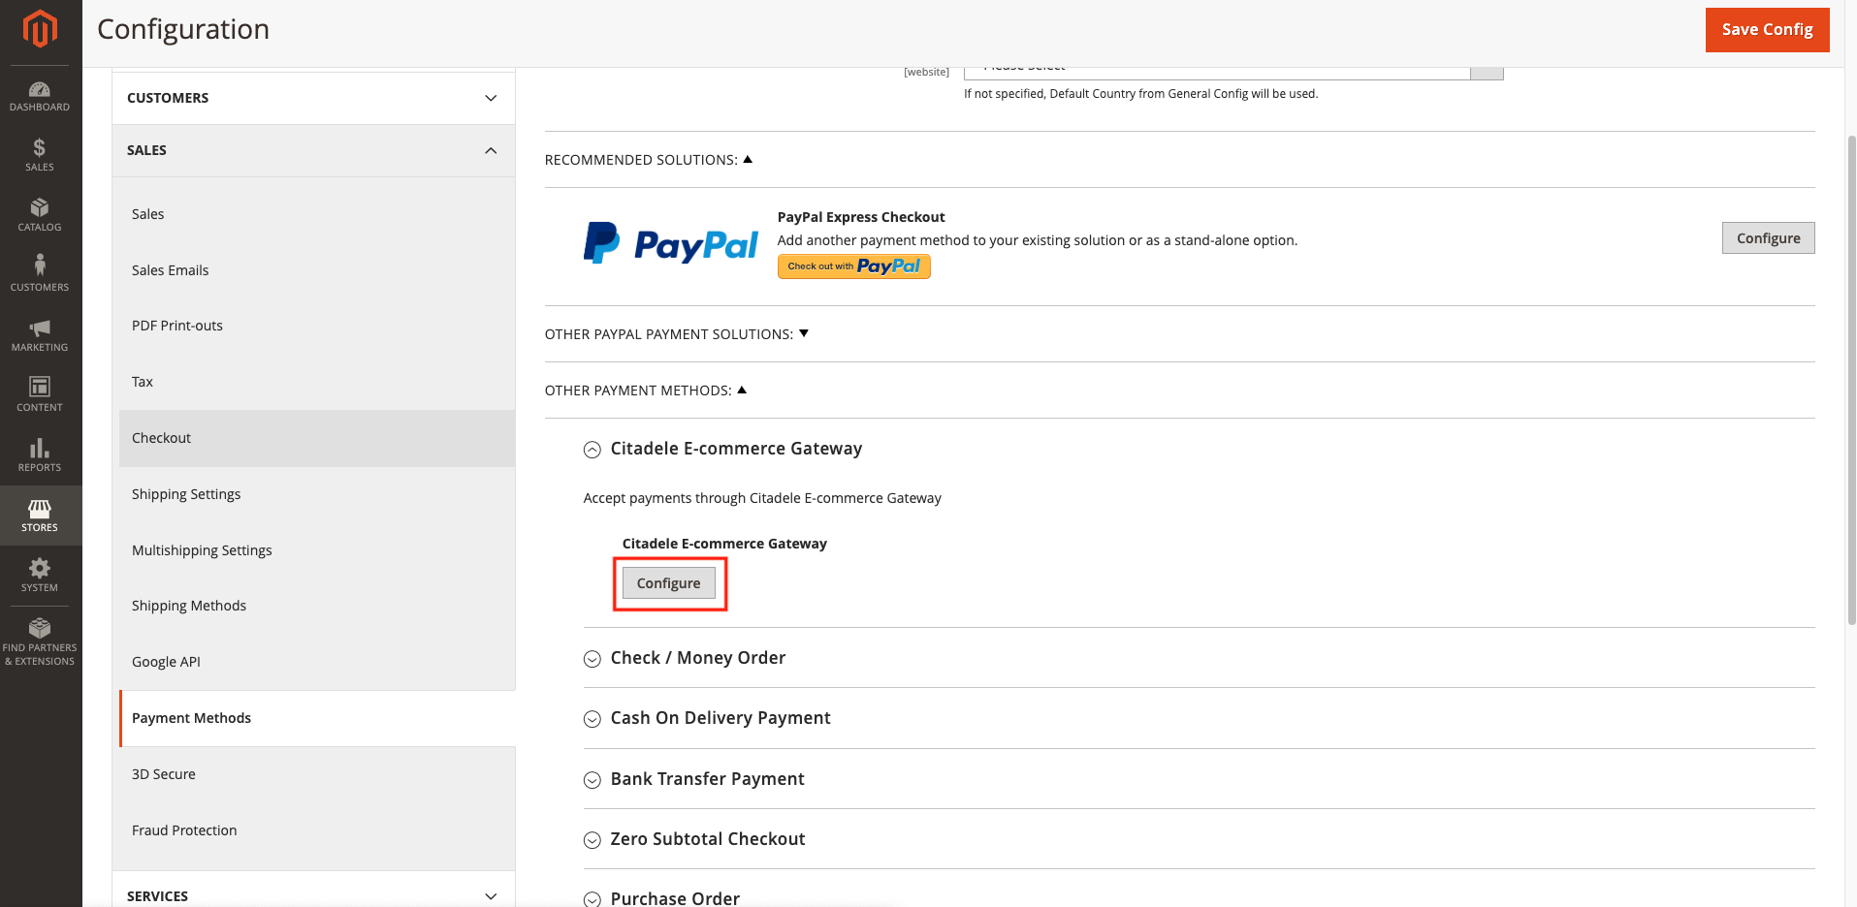Click Bank Transfer Payment heading
1857x907 pixels.
[x=708, y=779]
